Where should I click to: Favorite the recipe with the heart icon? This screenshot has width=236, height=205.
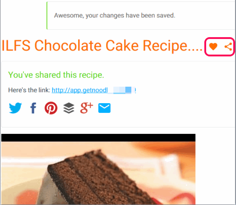click(x=213, y=46)
